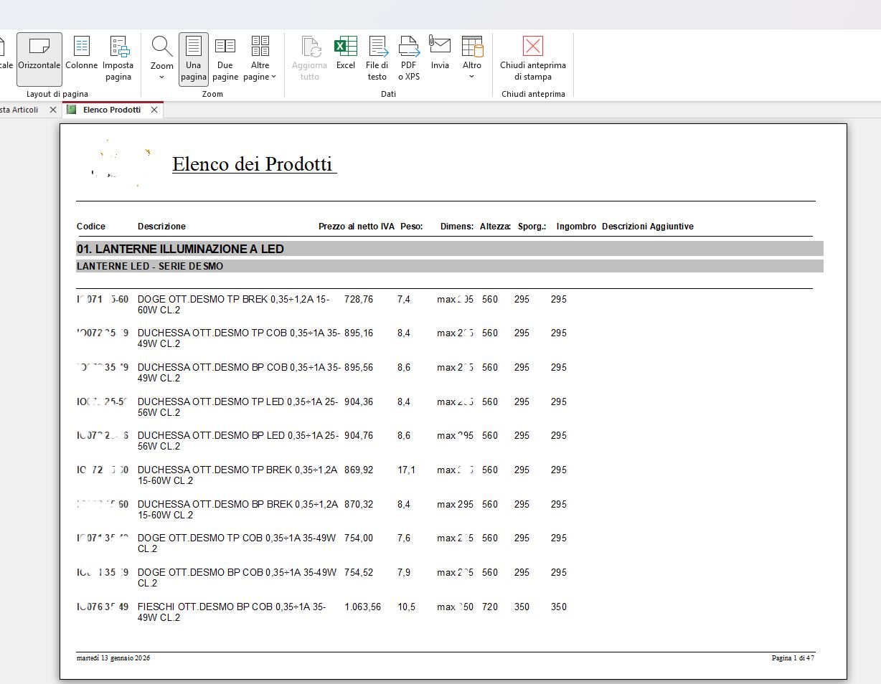Click DUCHESSA OTT.DESMO TP LED description
The image size is (881, 684).
237,407
